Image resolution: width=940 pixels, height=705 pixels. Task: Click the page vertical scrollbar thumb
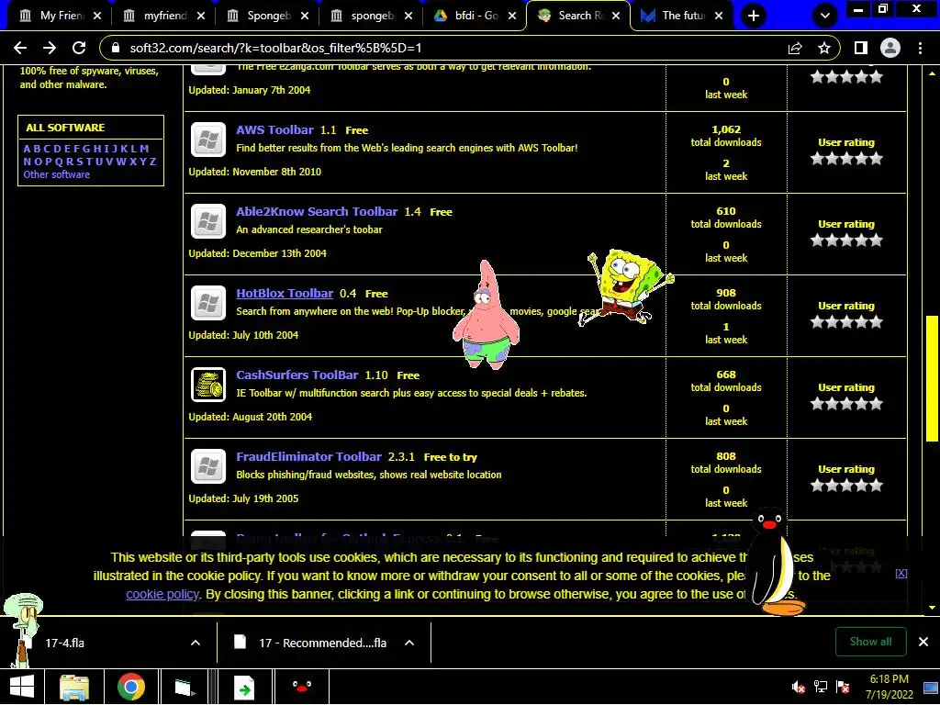932,378
